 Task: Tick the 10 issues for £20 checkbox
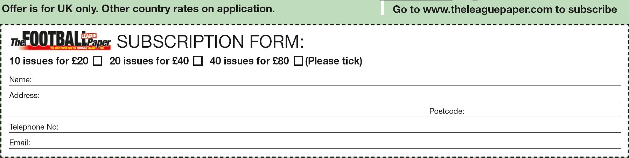[98, 61]
